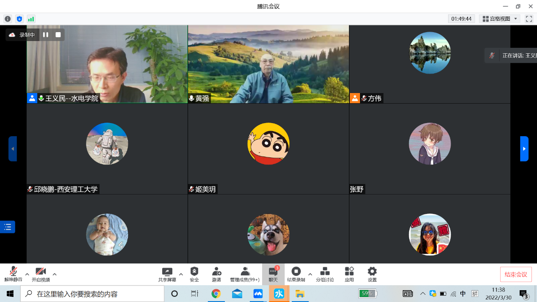This screenshot has height=302, width=537.
Task: Open the Apps (应用) icon
Action: tap(349, 274)
